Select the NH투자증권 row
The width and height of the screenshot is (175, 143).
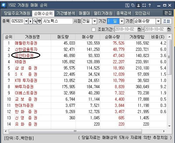85,87
